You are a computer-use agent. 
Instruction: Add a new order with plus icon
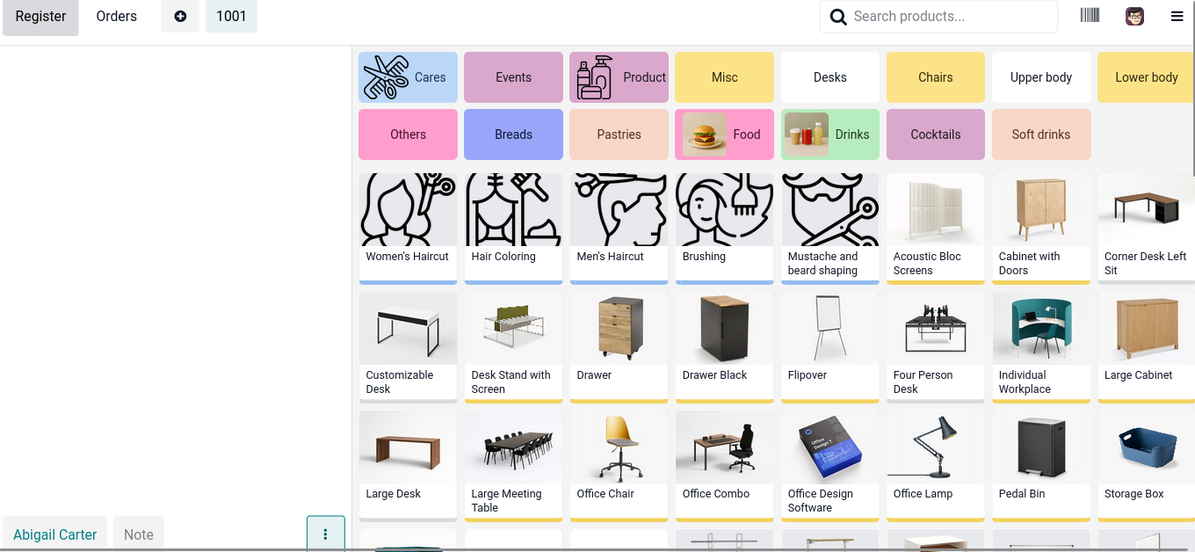pyautogui.click(x=180, y=16)
